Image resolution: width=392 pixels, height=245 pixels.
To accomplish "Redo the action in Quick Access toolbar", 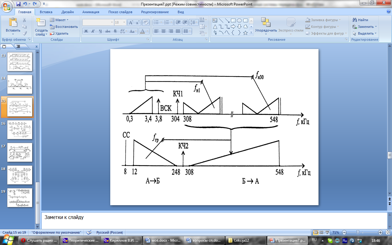I will click(x=35, y=4).
